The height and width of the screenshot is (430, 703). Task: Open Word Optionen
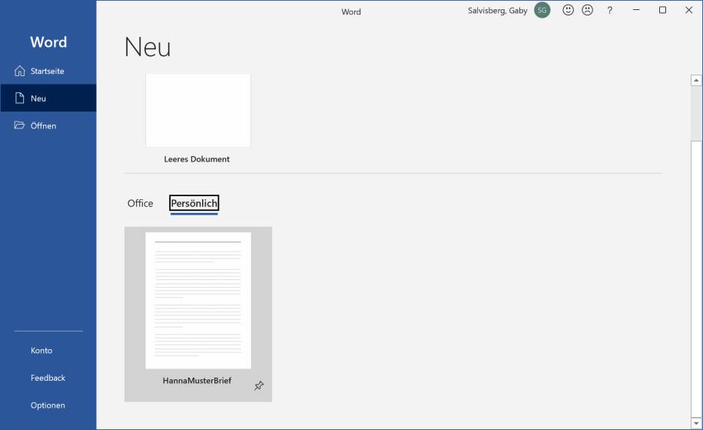[48, 405]
